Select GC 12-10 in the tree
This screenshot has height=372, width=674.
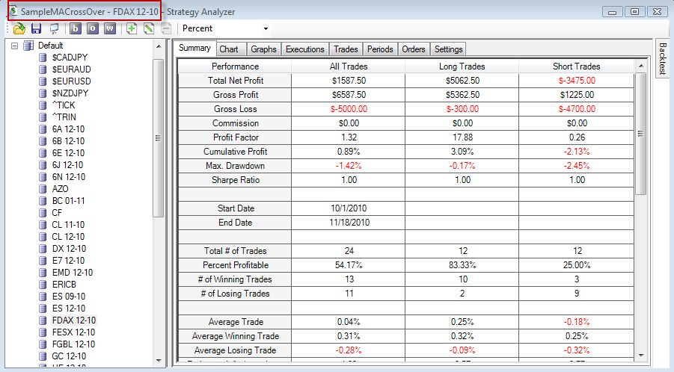[69, 356]
